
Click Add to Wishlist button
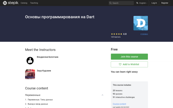click(x=129, y=64)
